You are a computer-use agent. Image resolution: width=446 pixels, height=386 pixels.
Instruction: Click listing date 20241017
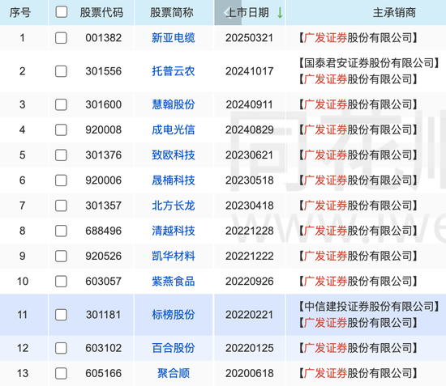(250, 71)
